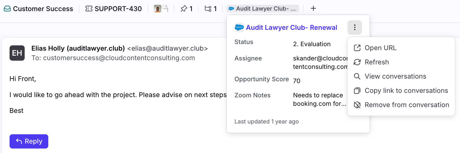Toggle the three-dot more options menu

355,27
